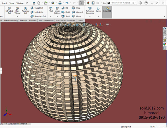
Task: Select the Draft tool
Action: [x=66, y=12]
